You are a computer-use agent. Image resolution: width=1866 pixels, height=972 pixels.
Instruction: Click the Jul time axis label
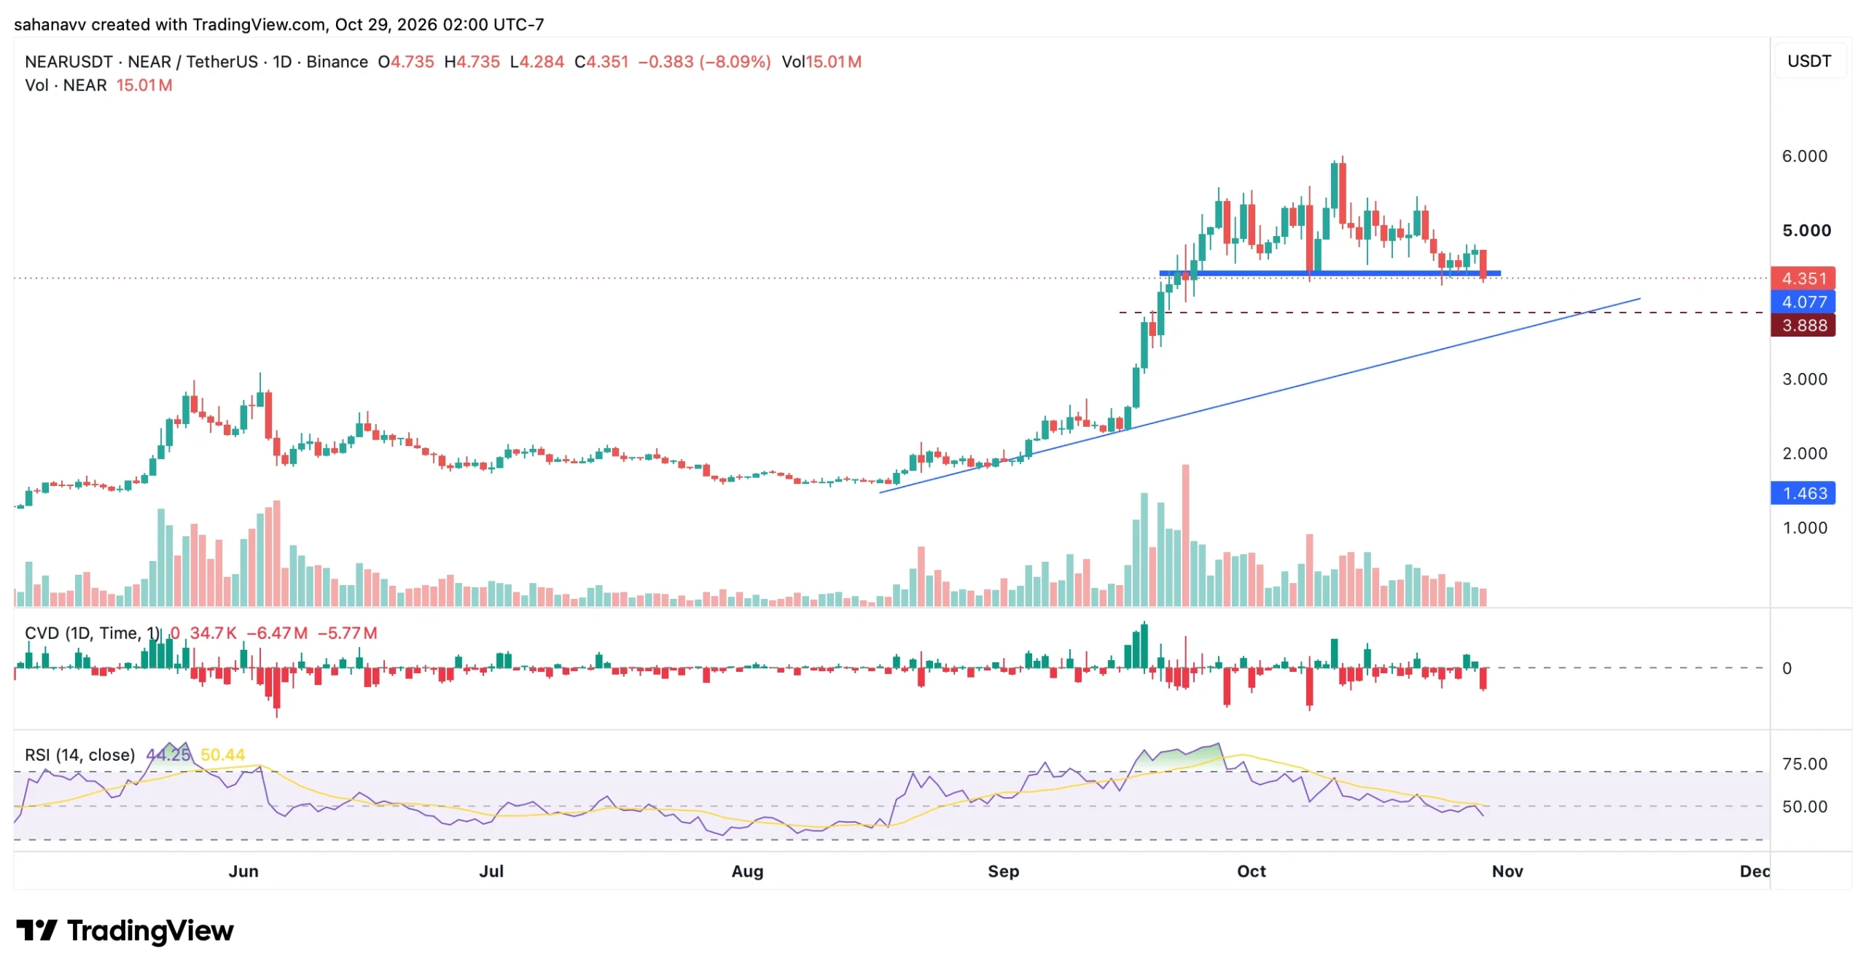491,871
